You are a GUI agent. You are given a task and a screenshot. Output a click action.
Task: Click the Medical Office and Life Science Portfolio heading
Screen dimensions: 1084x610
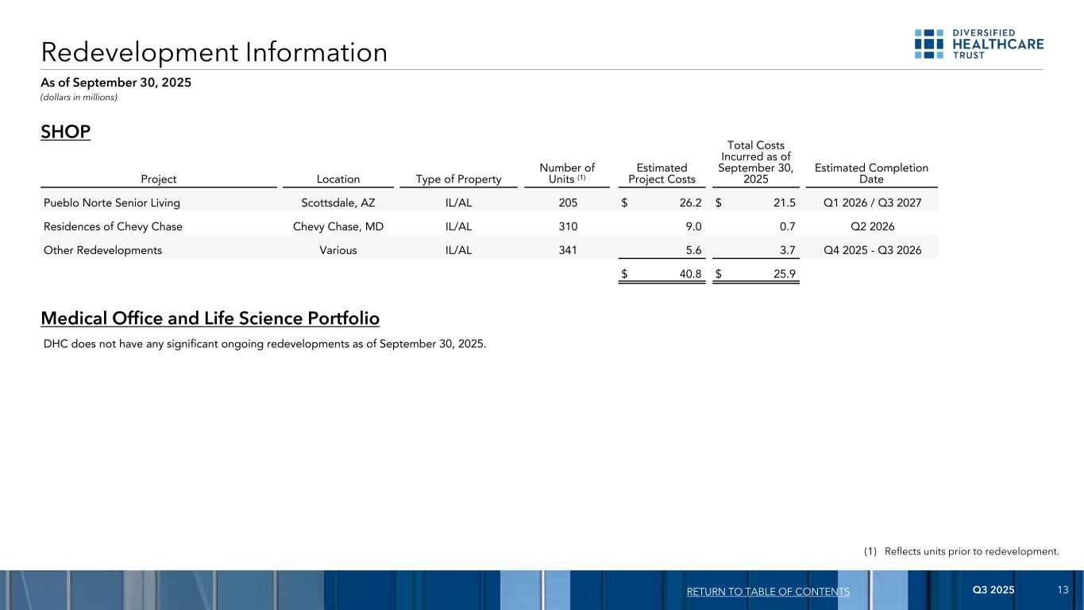(x=210, y=319)
